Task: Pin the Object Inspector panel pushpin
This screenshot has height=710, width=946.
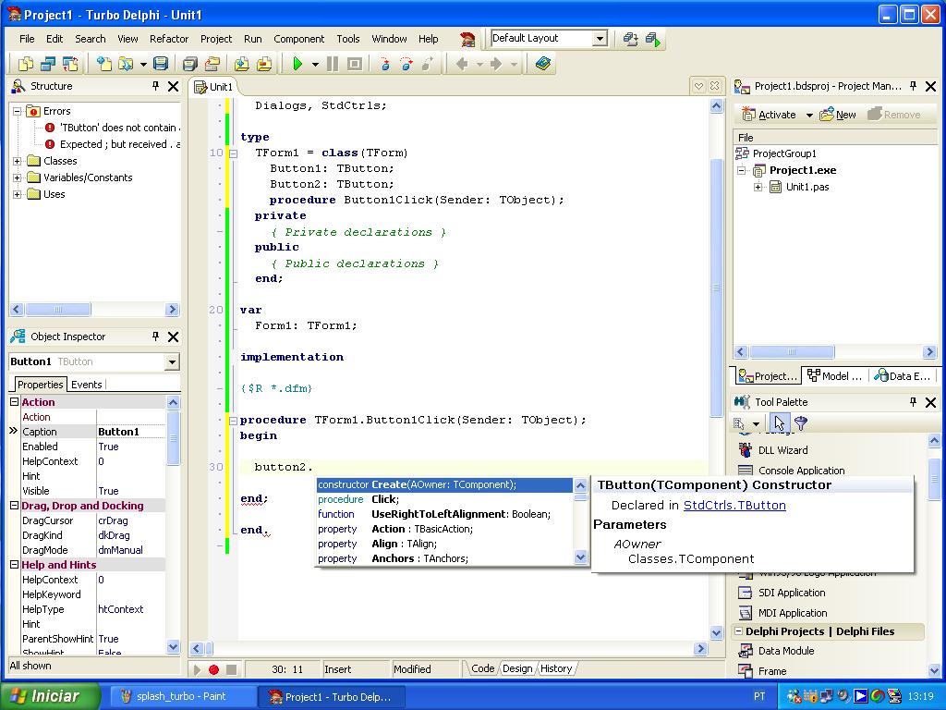Action: click(x=155, y=337)
